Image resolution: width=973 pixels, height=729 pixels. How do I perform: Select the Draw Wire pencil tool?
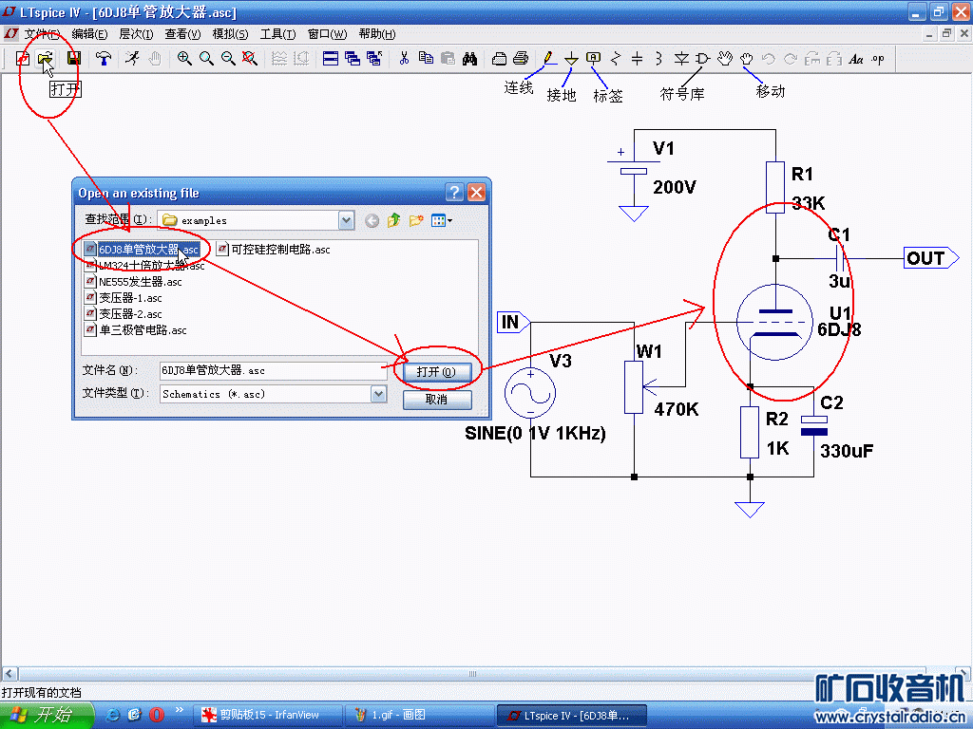click(x=548, y=58)
